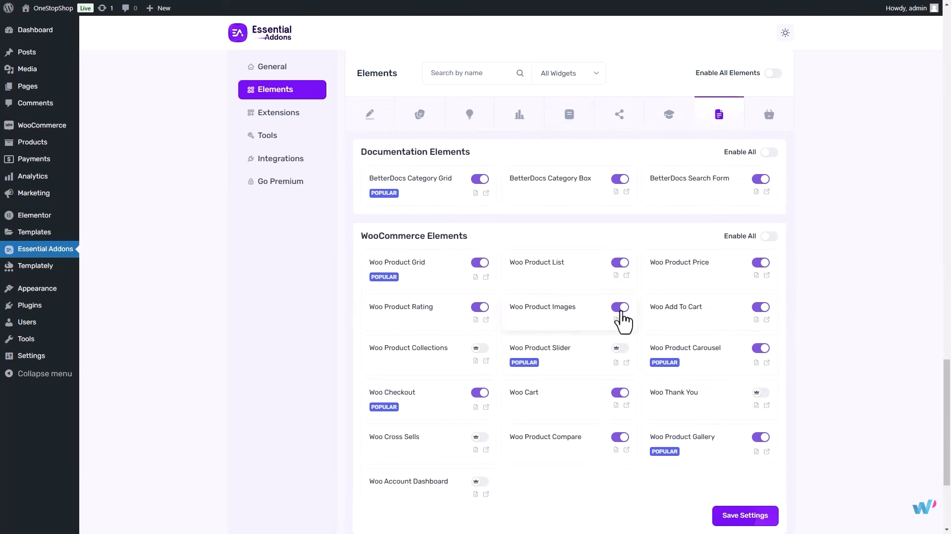Click the Save Settings button
Viewport: 951px width, 534px height.
(745, 515)
